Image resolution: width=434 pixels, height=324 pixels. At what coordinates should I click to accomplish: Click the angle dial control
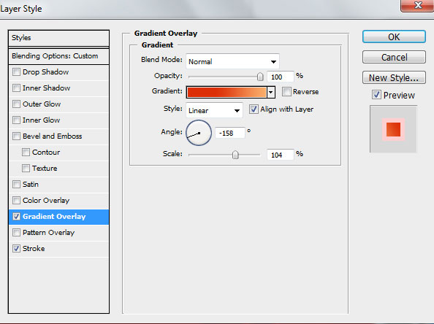pyautogui.click(x=199, y=133)
